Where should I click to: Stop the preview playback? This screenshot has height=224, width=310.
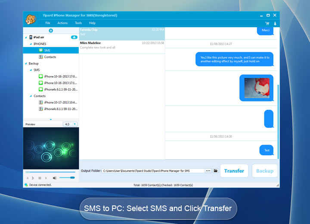coord(40,178)
